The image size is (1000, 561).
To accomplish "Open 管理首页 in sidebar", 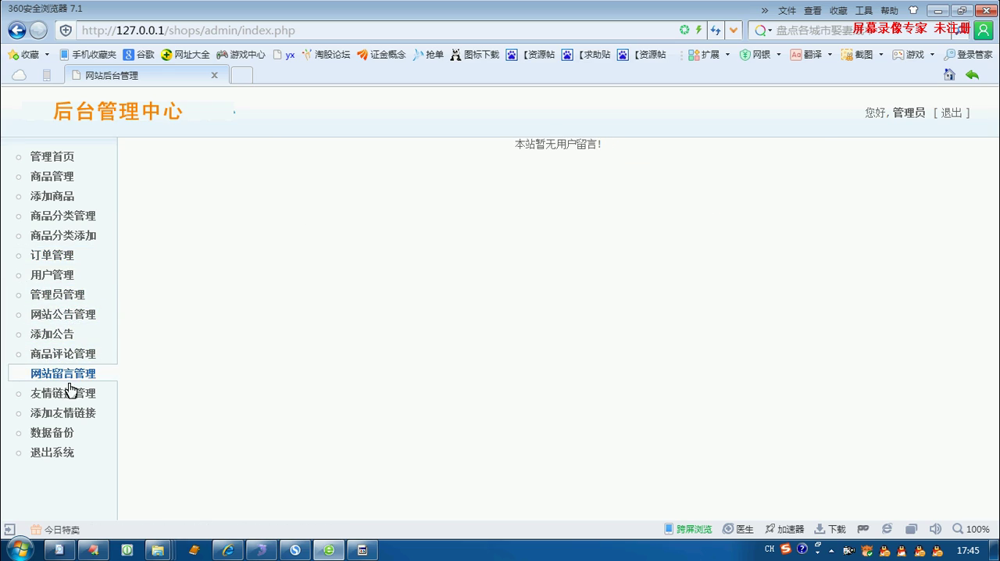I will coord(52,156).
